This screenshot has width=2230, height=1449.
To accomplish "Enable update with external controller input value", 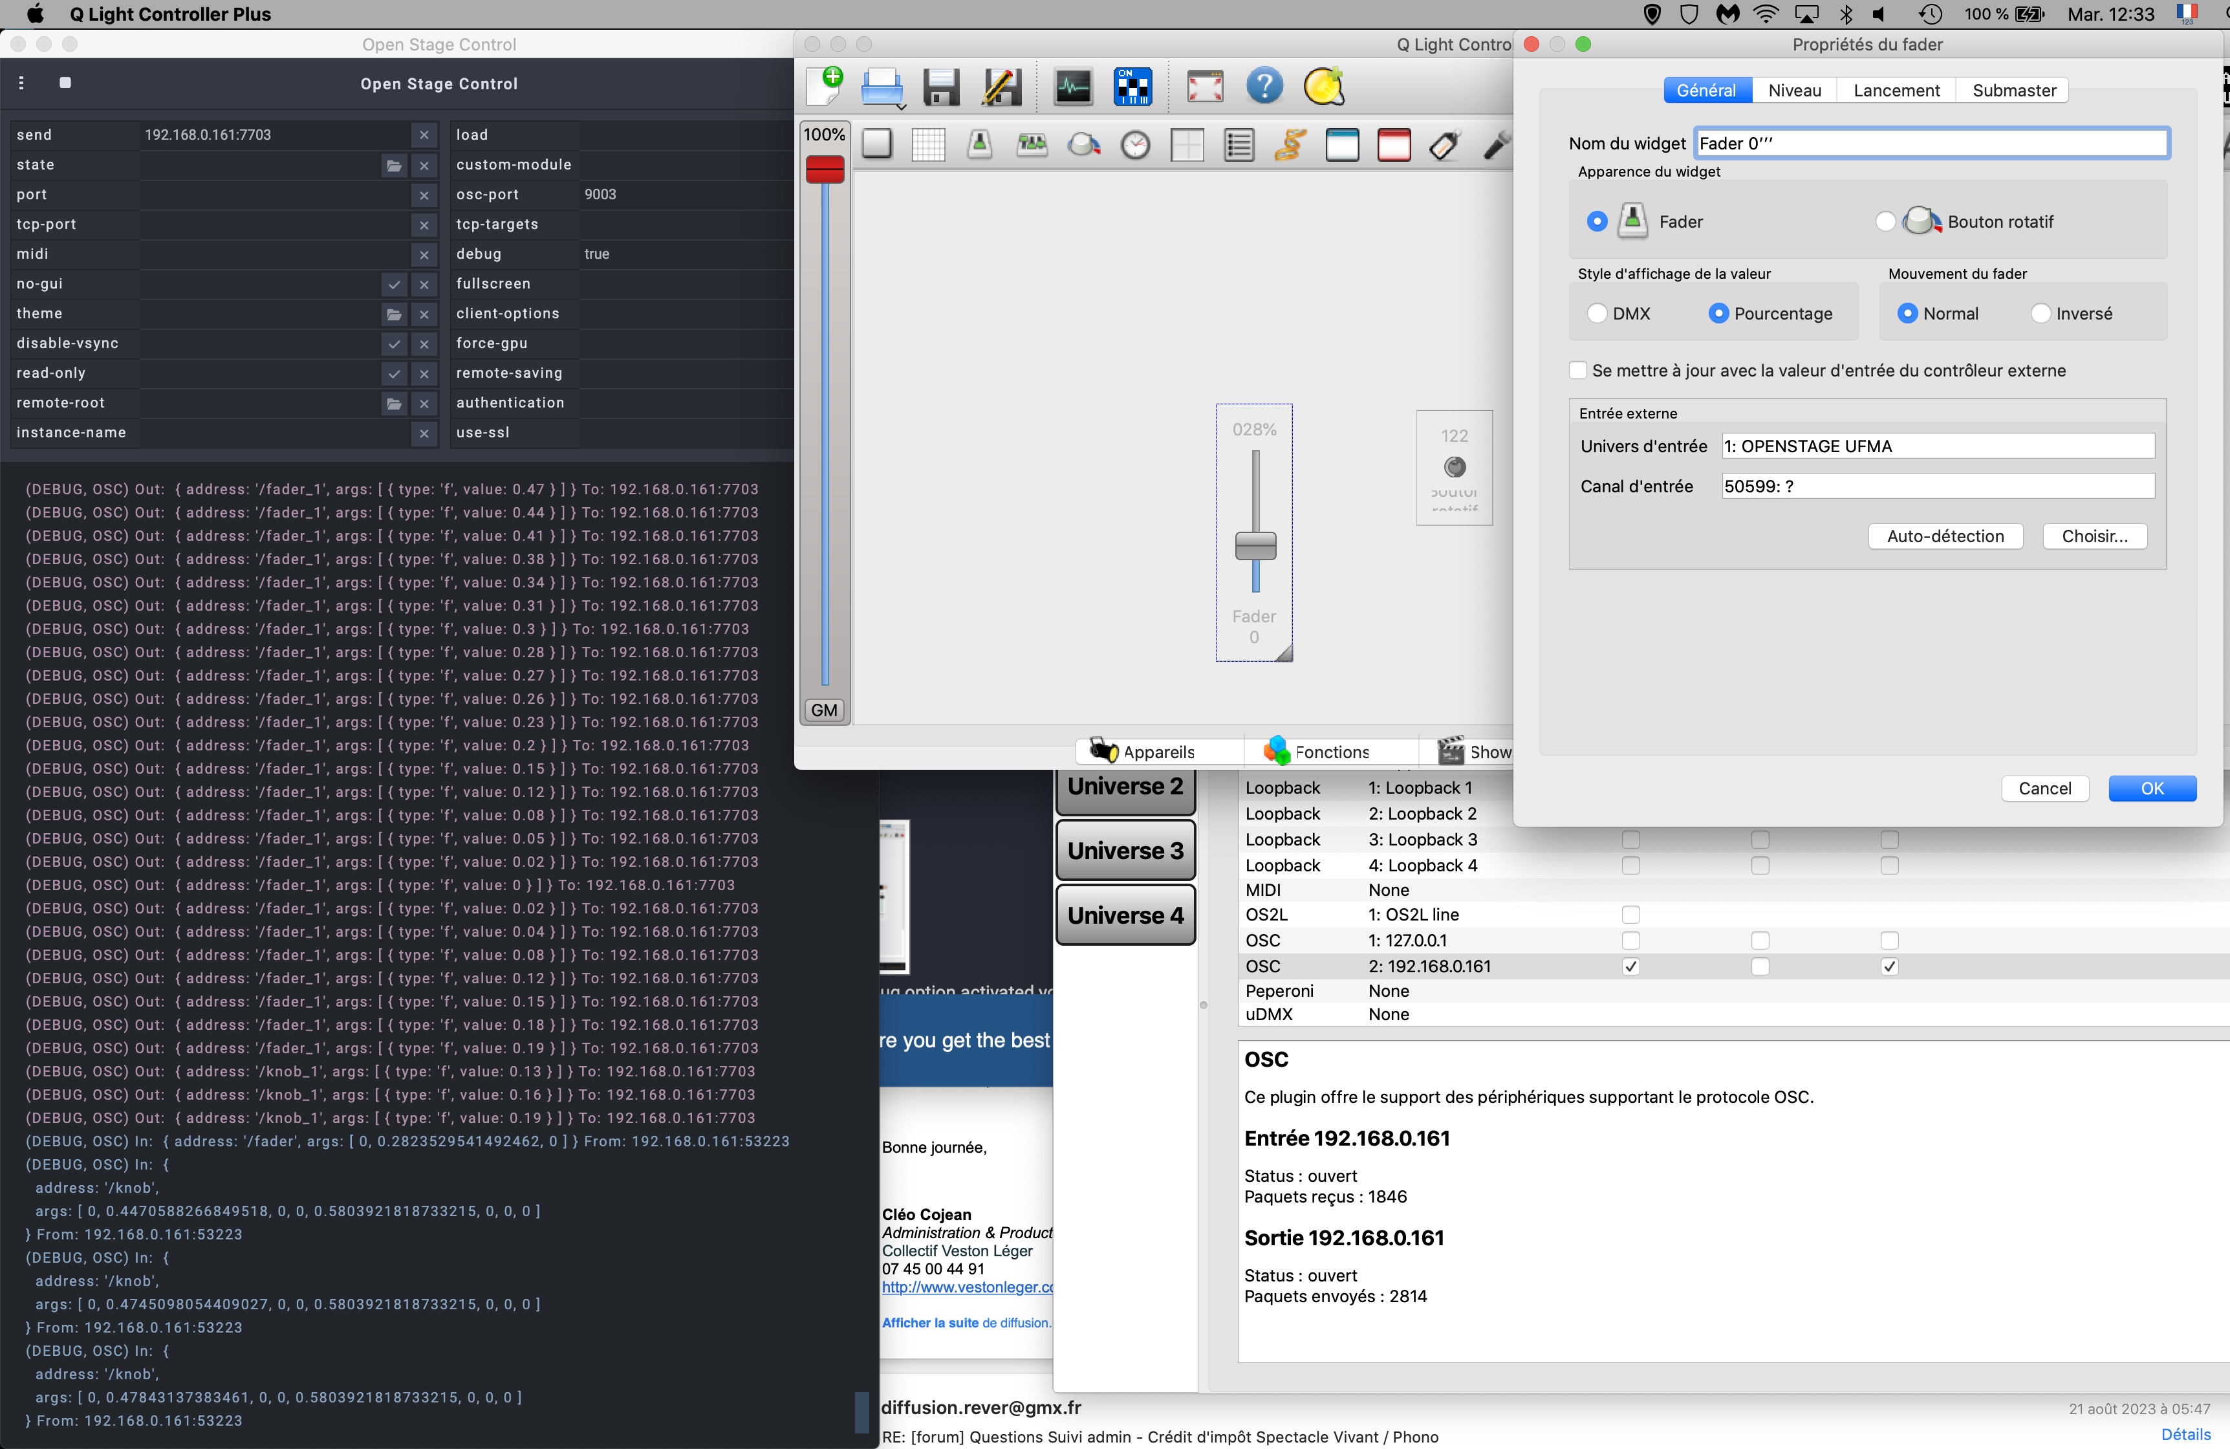I will (1579, 370).
